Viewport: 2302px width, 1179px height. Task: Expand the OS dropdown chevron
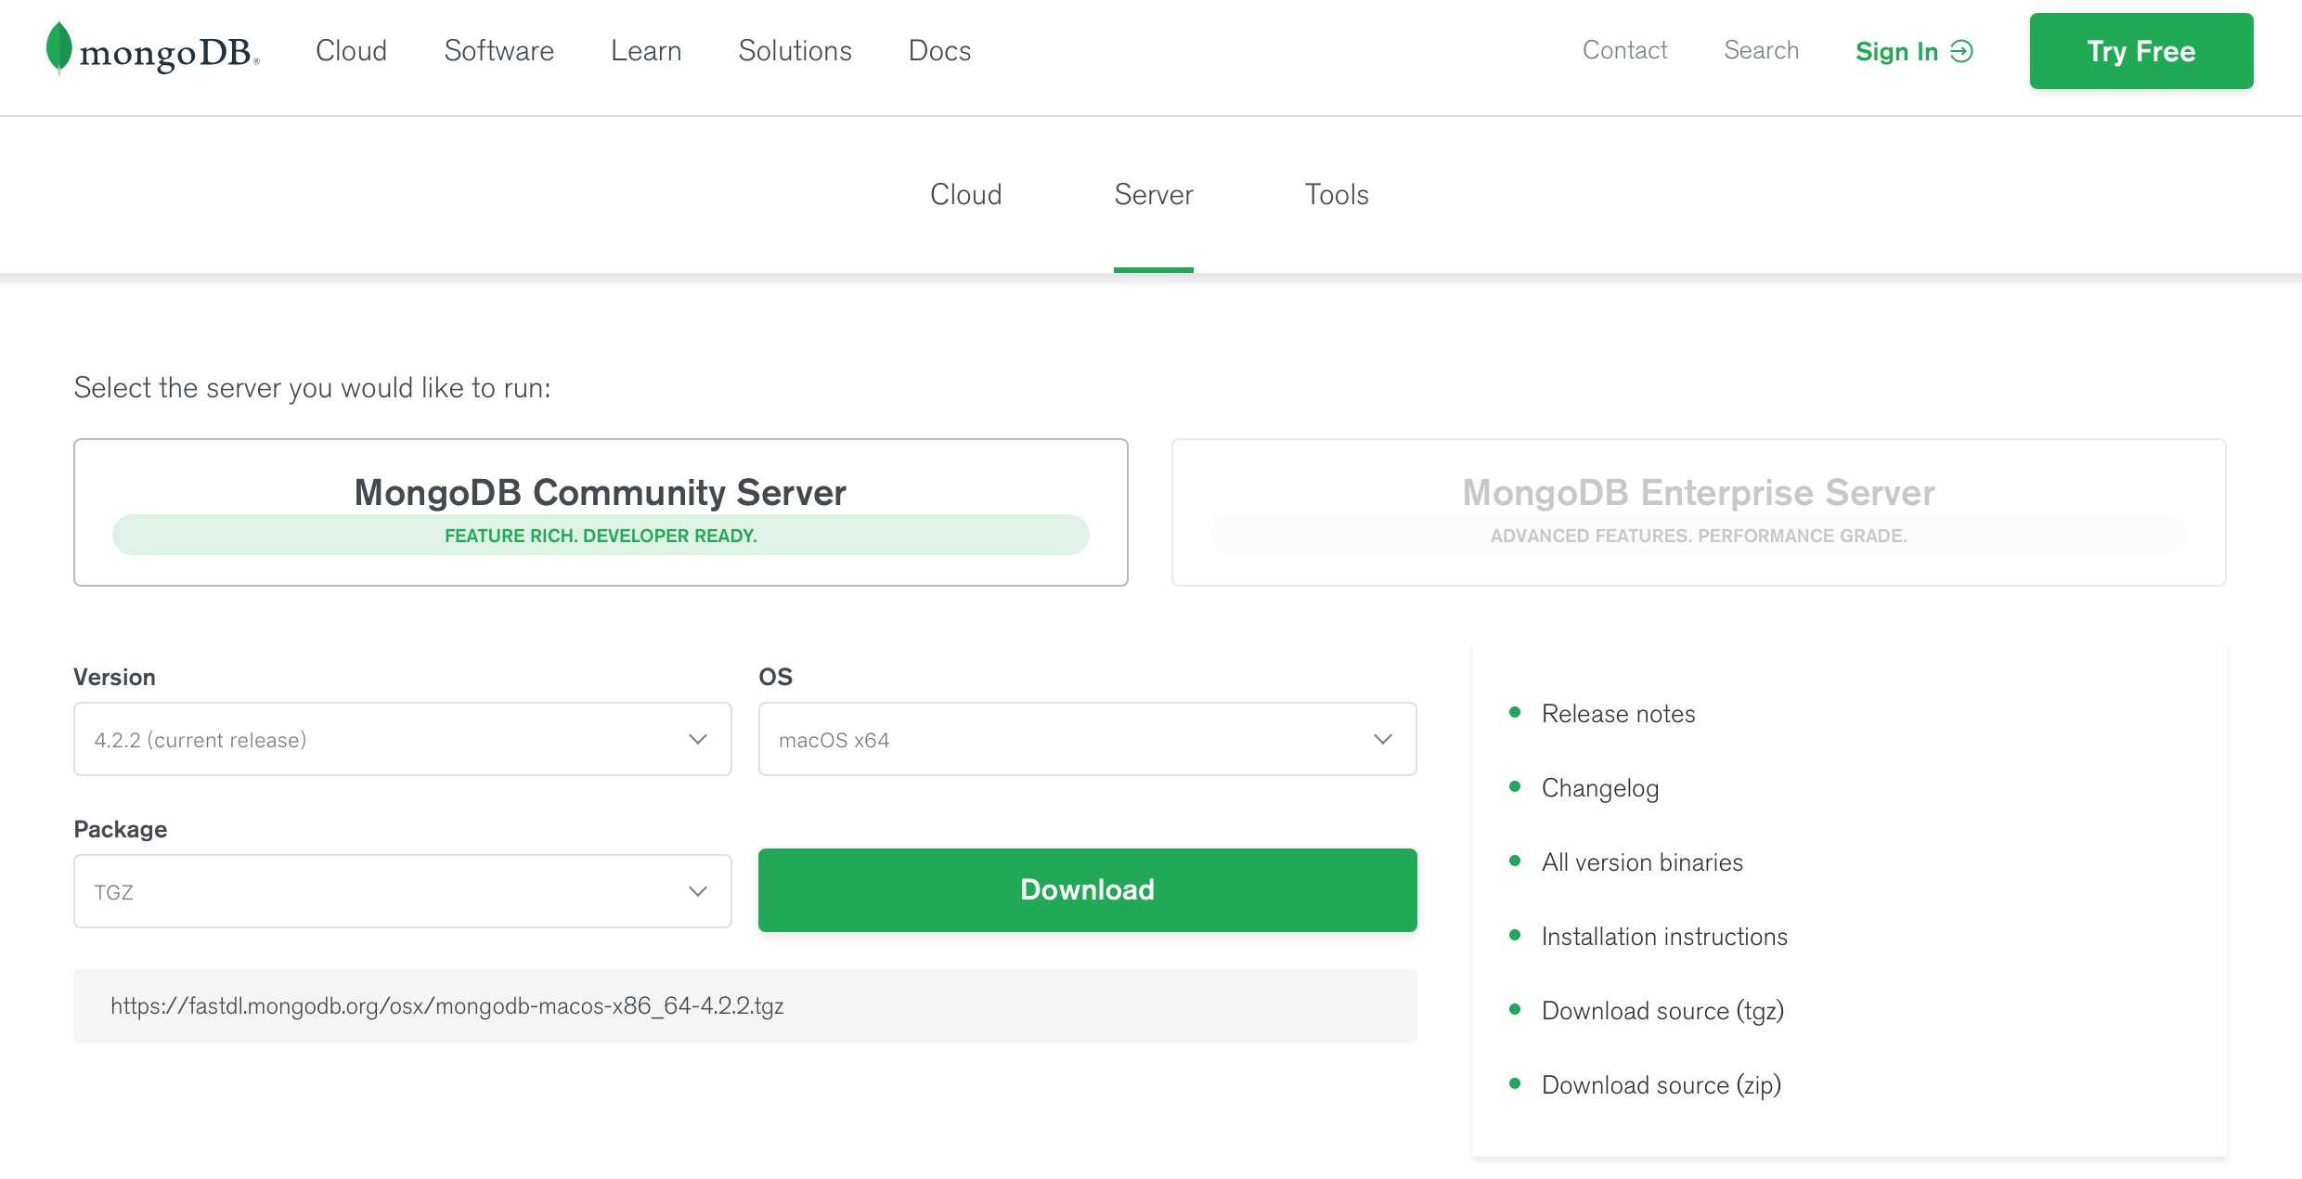click(1383, 739)
